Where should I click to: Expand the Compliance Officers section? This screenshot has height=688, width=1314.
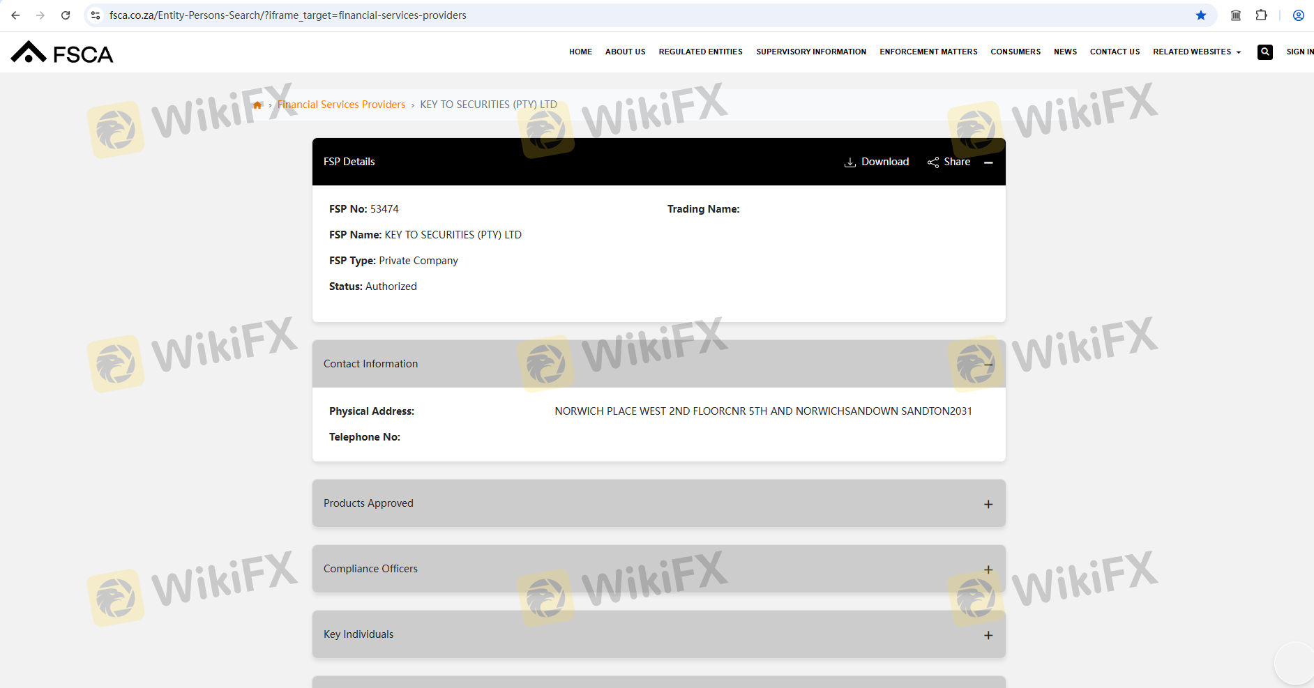pos(988,569)
